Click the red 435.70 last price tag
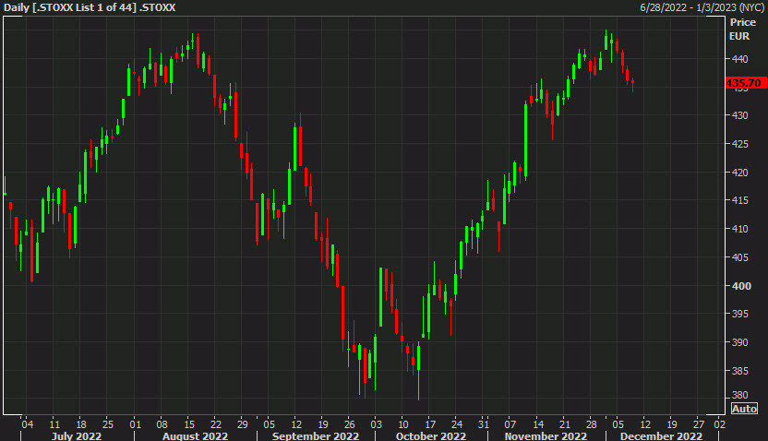The image size is (768, 441). [x=746, y=83]
